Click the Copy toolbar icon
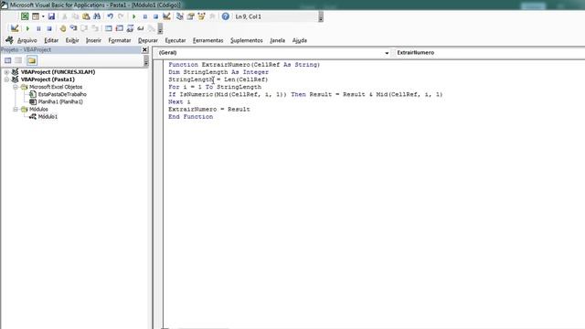This screenshot has width=585, height=329. pos(75,16)
